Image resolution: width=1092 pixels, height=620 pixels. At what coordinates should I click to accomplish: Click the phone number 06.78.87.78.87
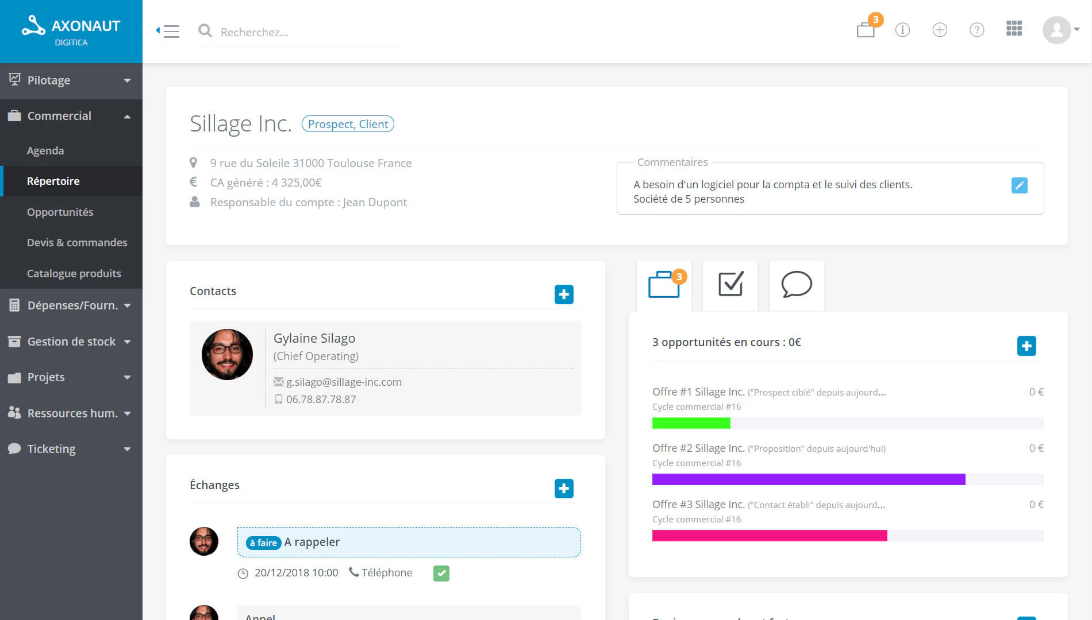321,399
